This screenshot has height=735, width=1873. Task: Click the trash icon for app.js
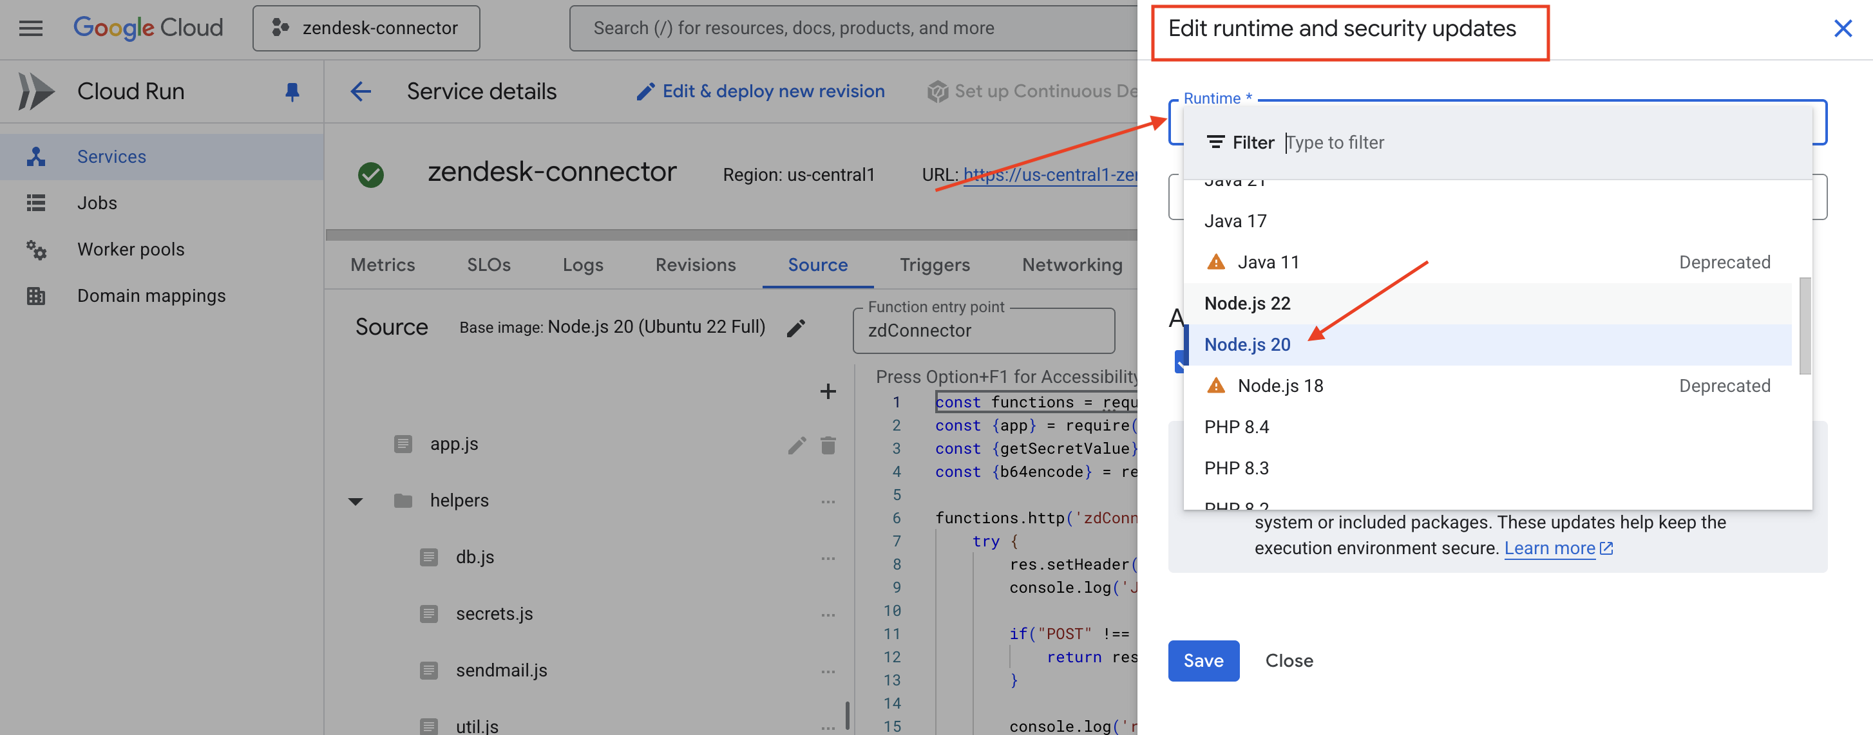828,445
